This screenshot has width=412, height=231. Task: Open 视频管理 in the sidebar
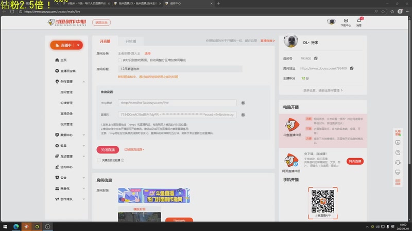point(66,124)
